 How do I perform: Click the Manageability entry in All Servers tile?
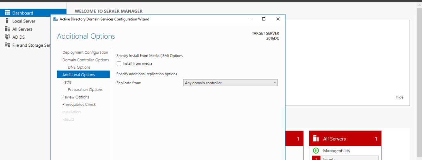pos(337,151)
